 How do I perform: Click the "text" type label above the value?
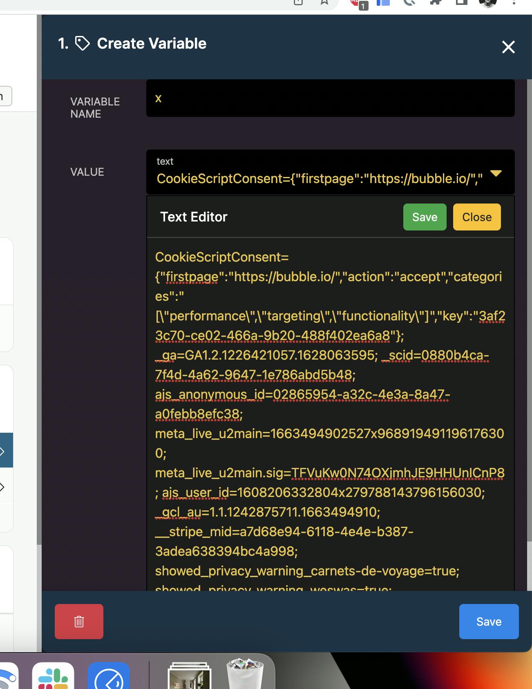click(165, 161)
